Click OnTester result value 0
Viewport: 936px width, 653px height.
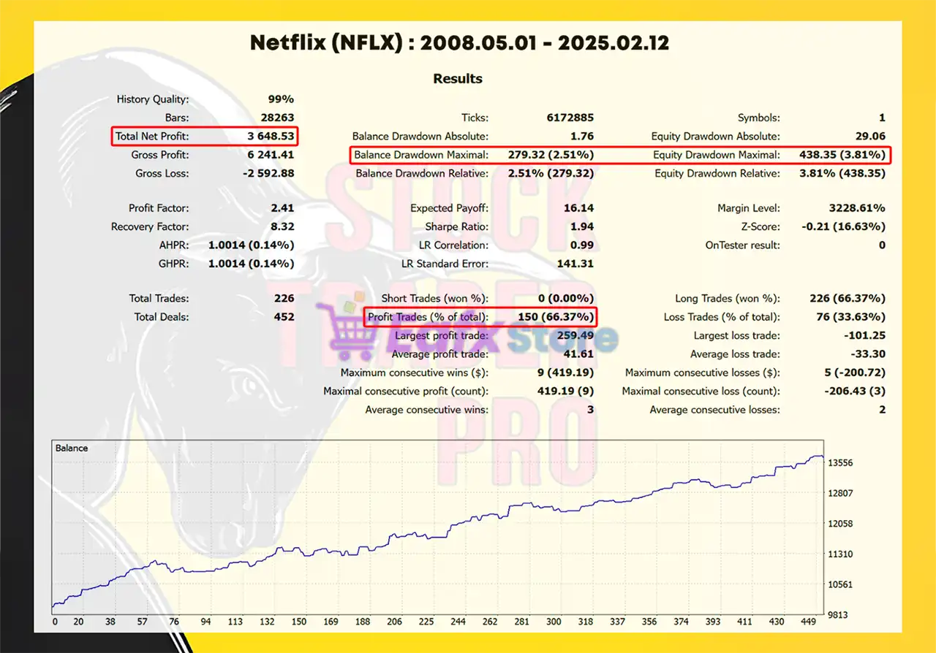(x=882, y=245)
